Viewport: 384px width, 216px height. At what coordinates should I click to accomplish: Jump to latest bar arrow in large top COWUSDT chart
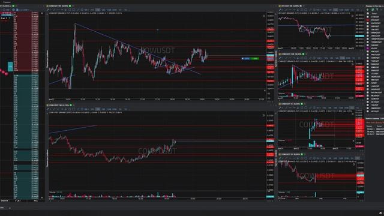(264, 16)
